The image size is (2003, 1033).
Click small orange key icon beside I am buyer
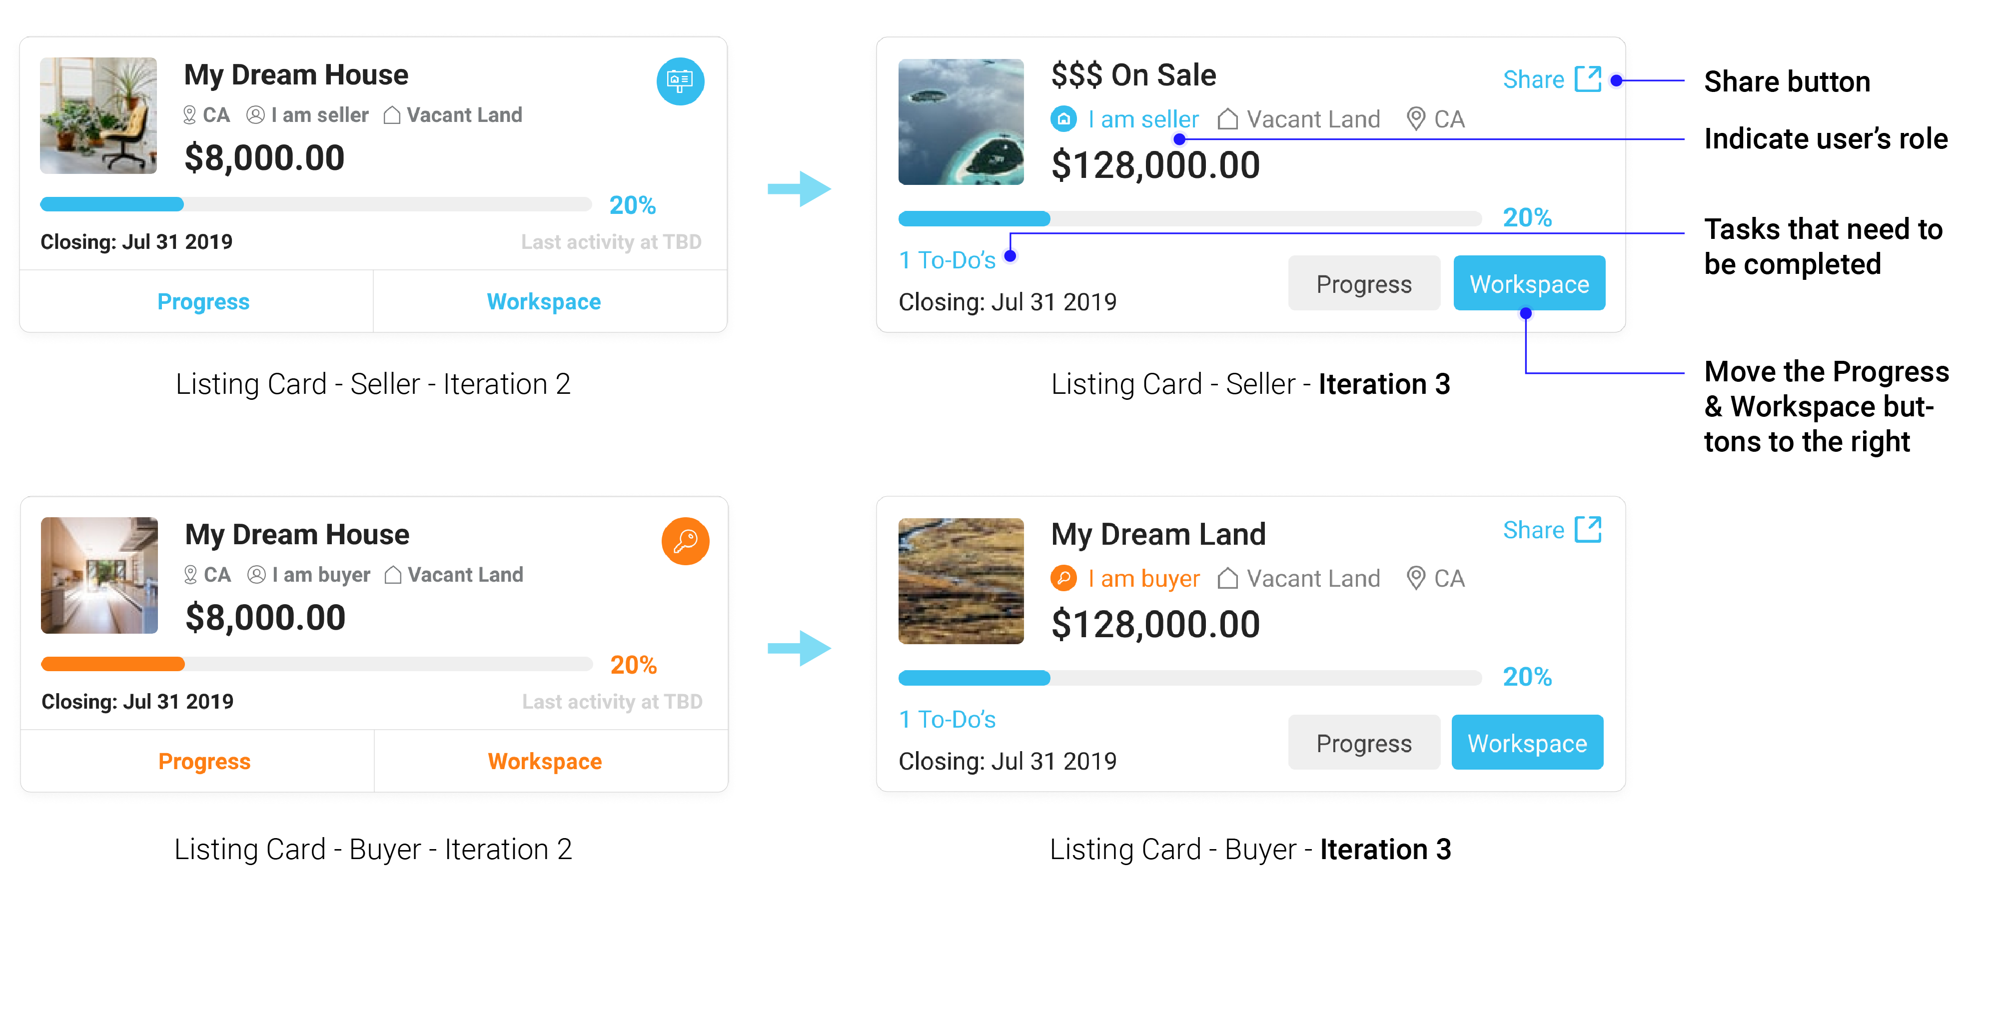tap(1063, 578)
